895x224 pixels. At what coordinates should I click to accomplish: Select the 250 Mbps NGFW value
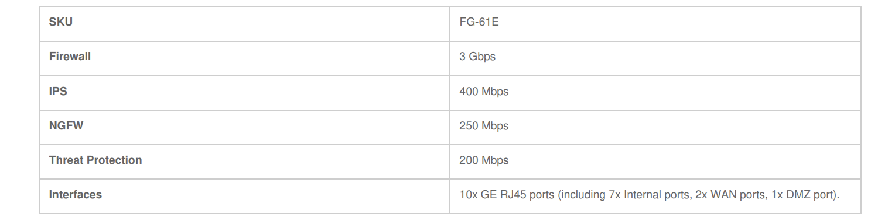coord(484,126)
